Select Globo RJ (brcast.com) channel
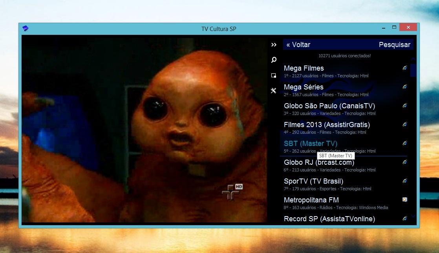 click(x=319, y=162)
